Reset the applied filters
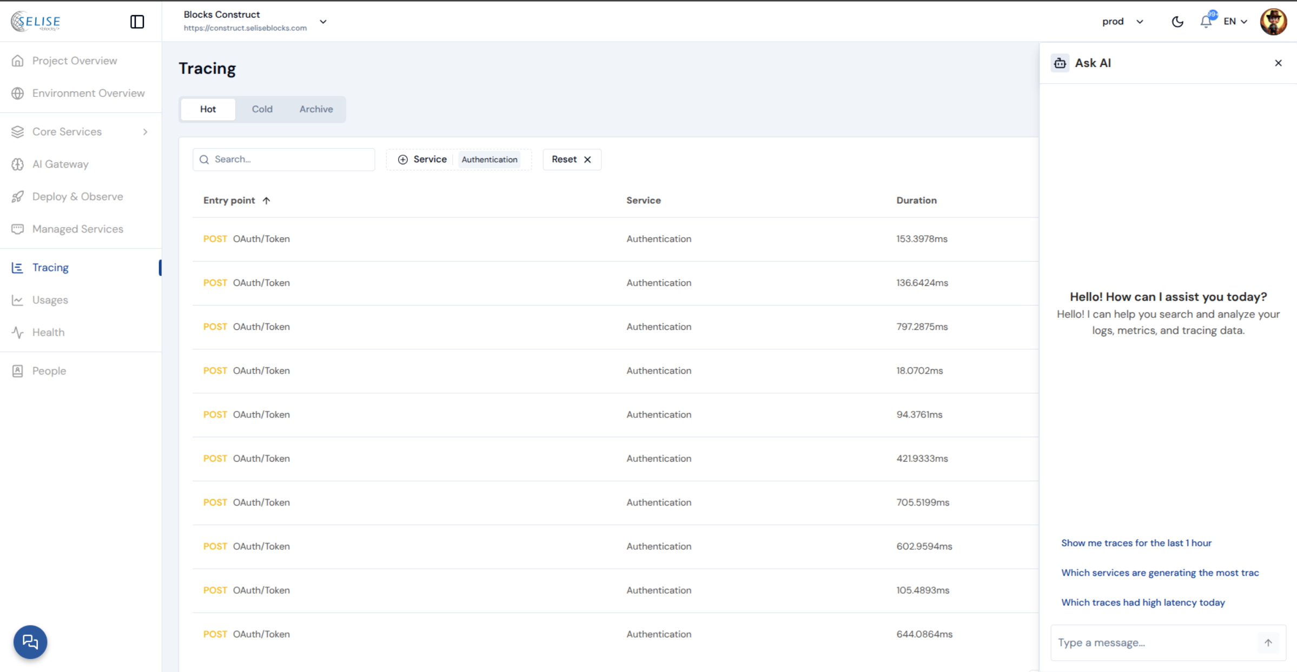Screen dimensions: 1297x672 pyautogui.click(x=571, y=159)
